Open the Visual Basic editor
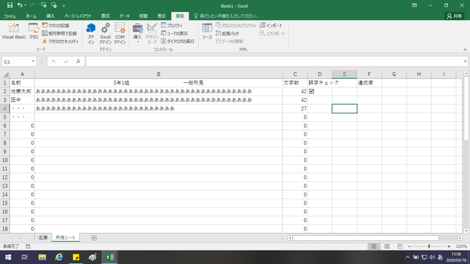 click(x=14, y=31)
